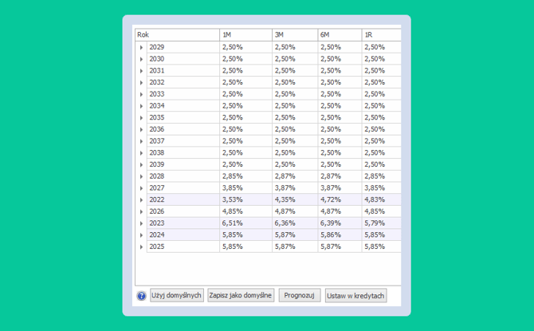The height and width of the screenshot is (331, 534).
Task: Click the Użyj domyślnych button
Action: (x=176, y=295)
